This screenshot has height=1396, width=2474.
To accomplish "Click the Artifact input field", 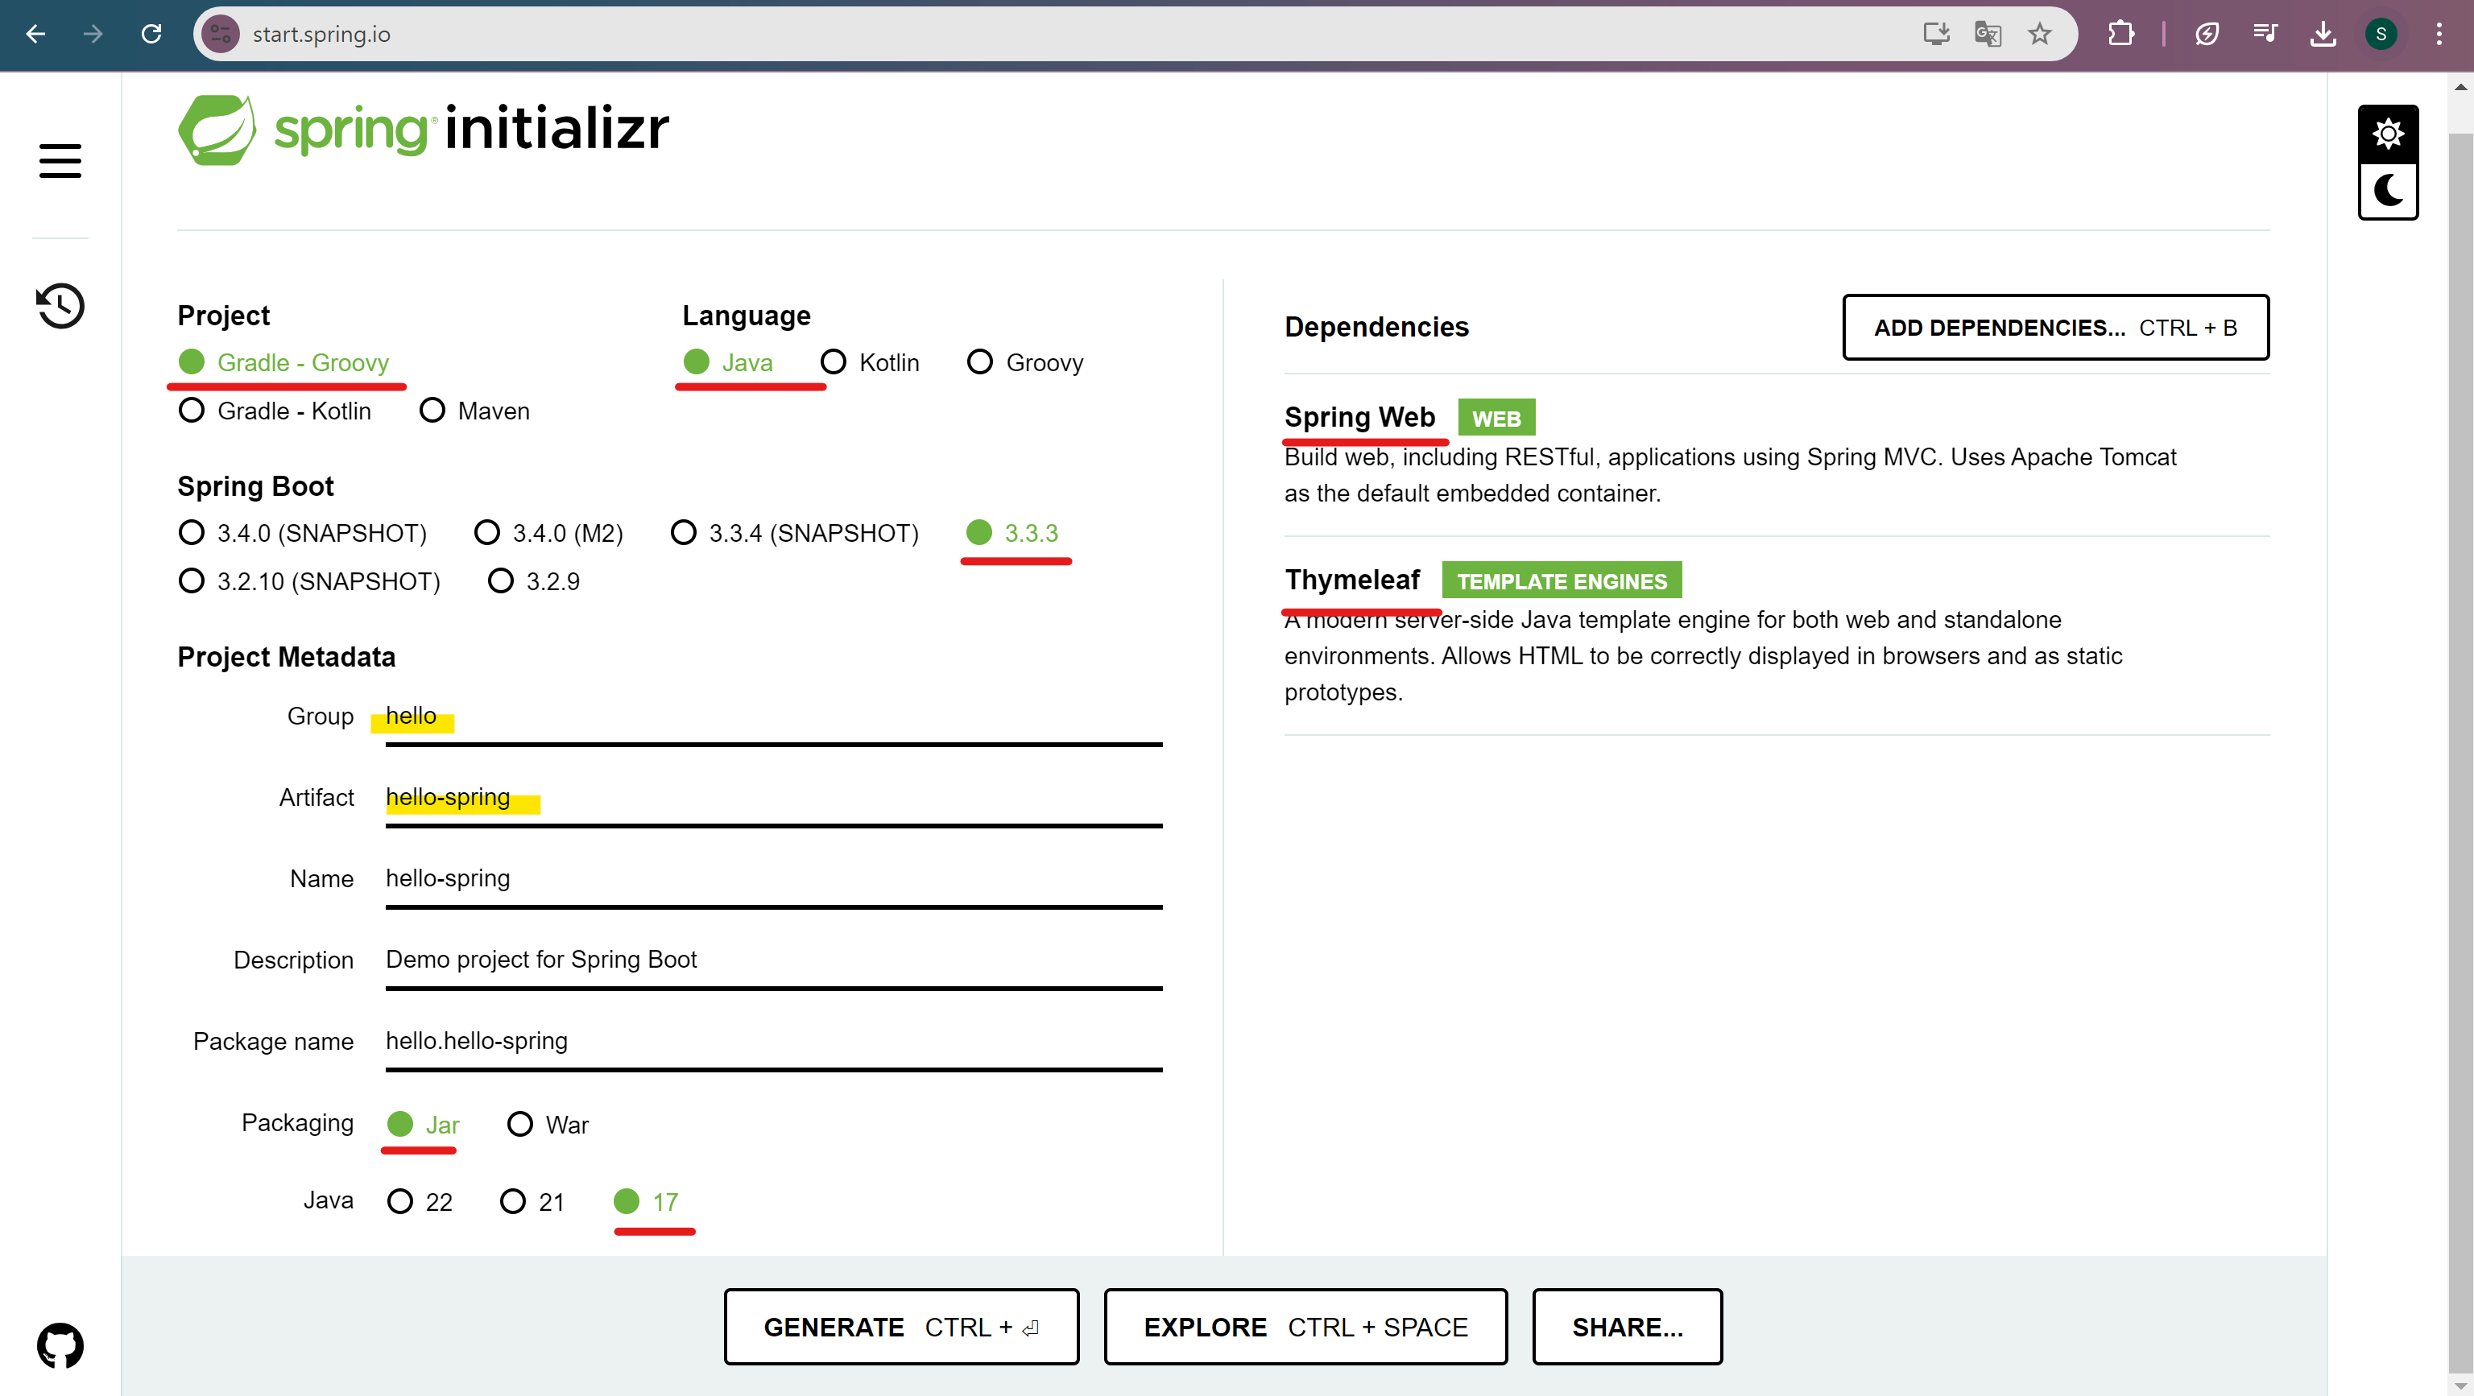I will 774,799.
